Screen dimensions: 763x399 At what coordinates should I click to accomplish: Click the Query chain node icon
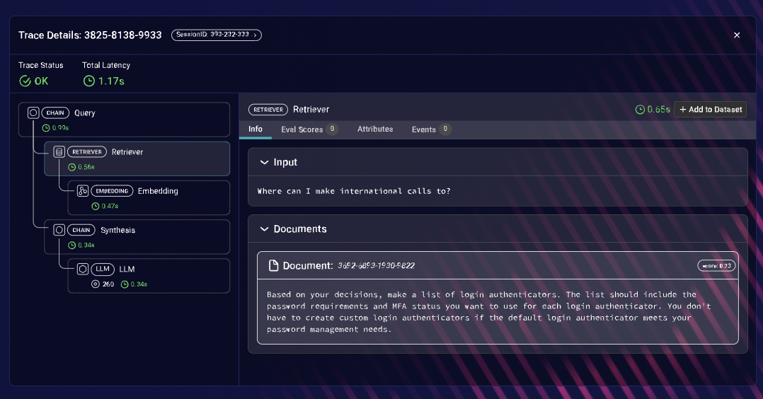coord(33,113)
